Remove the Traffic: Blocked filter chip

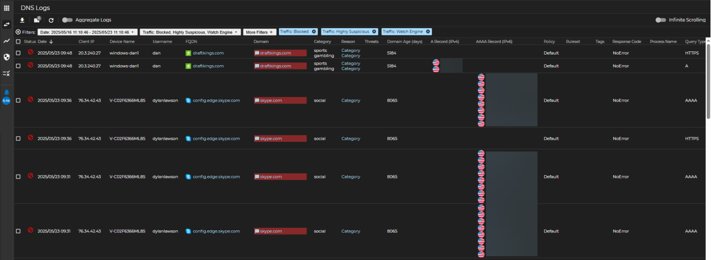pos(314,32)
